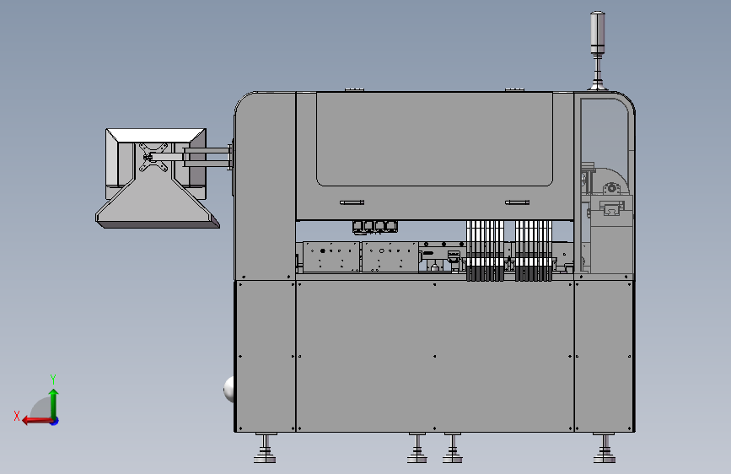This screenshot has width=731, height=474.
Task: Select the keyboard tray below the monitor
Action: click(x=157, y=205)
